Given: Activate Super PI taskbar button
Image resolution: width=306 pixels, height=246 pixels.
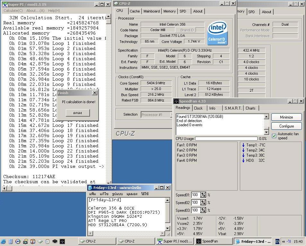Looking at the screenshot, I should pos(175,241).
